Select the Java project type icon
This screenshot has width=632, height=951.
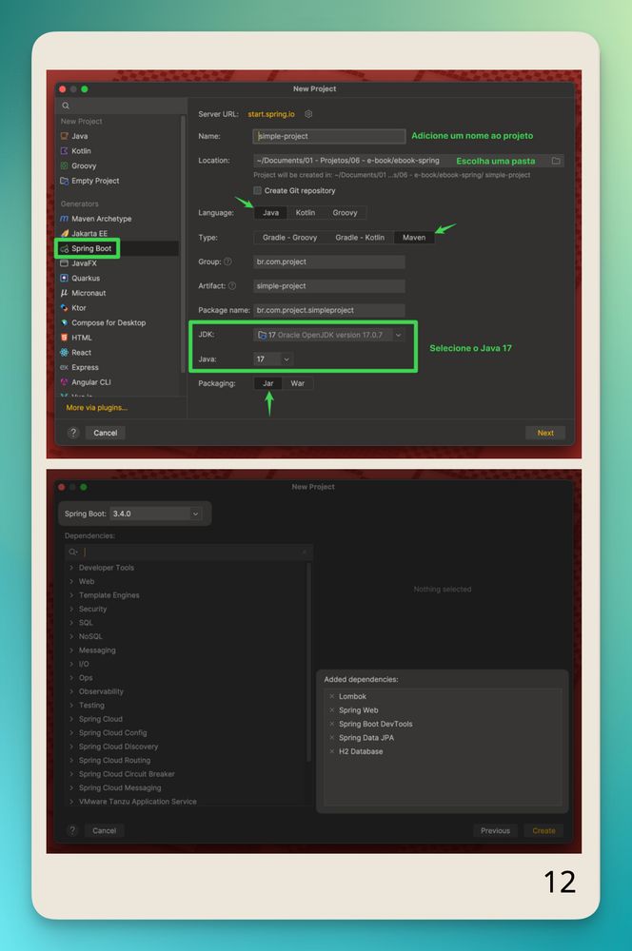[x=65, y=136]
